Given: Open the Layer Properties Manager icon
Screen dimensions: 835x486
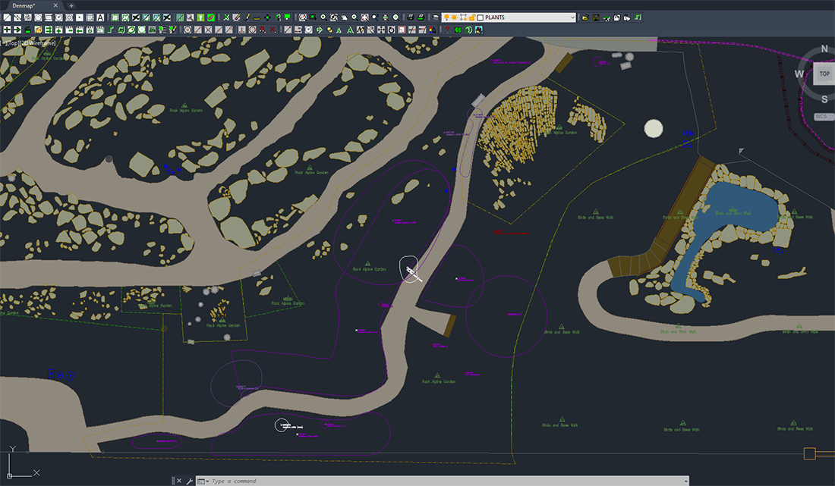Looking at the screenshot, I should [x=436, y=17].
